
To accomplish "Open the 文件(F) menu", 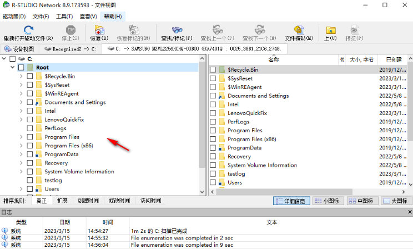I will 41,17.
